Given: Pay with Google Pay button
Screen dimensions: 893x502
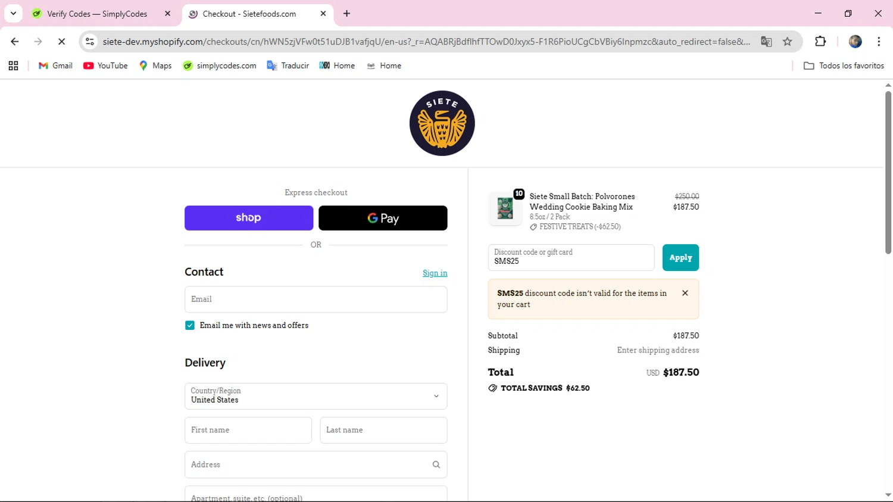Looking at the screenshot, I should (x=383, y=218).
